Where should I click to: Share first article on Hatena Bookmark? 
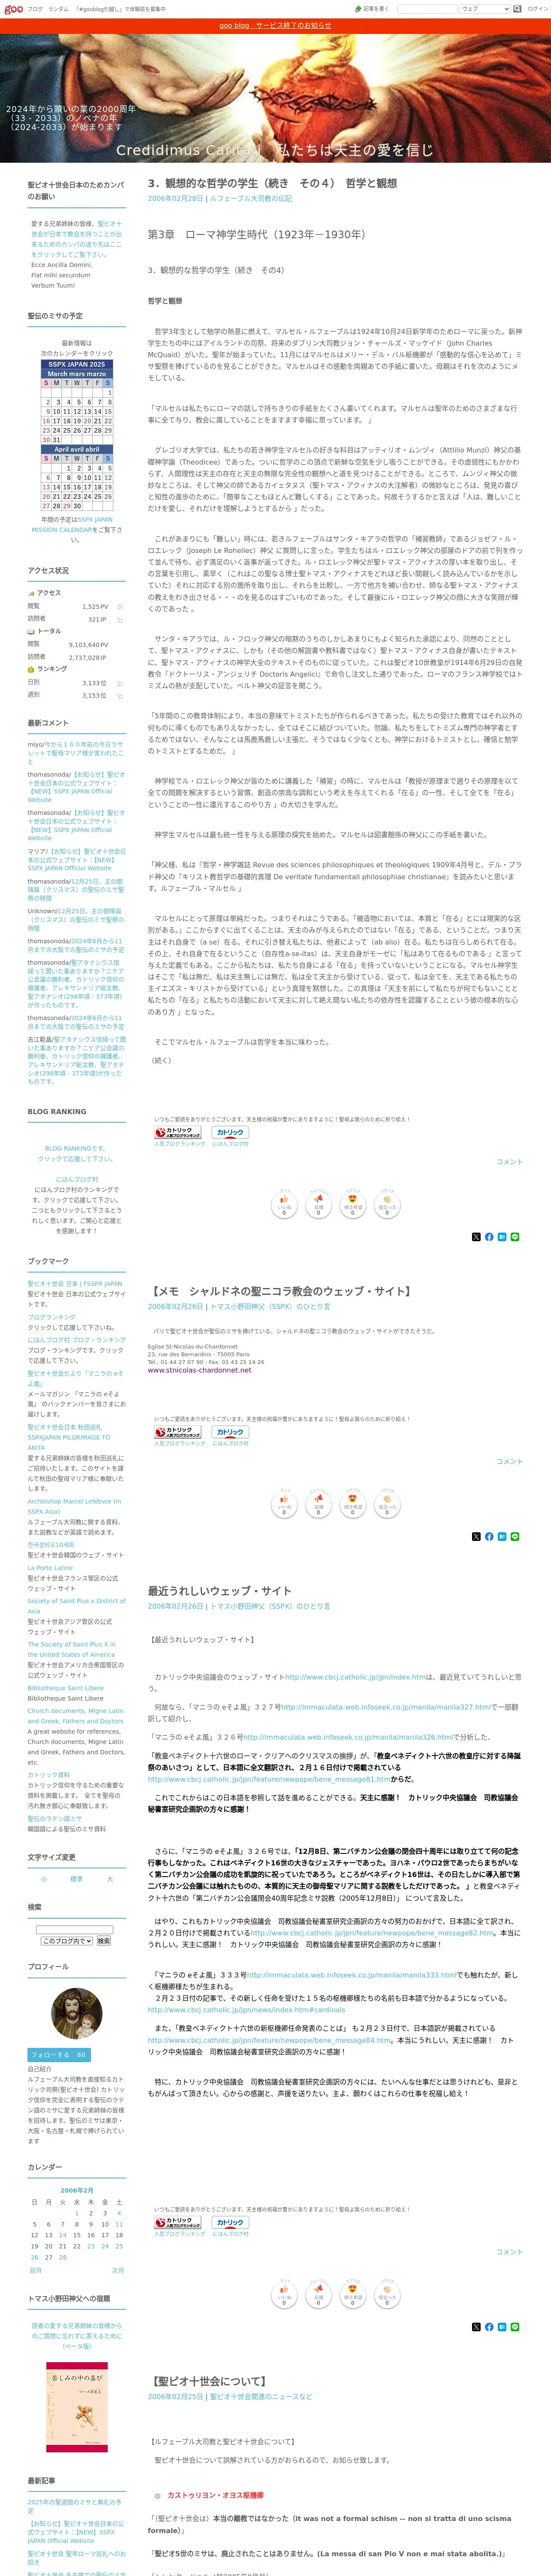click(x=502, y=1237)
